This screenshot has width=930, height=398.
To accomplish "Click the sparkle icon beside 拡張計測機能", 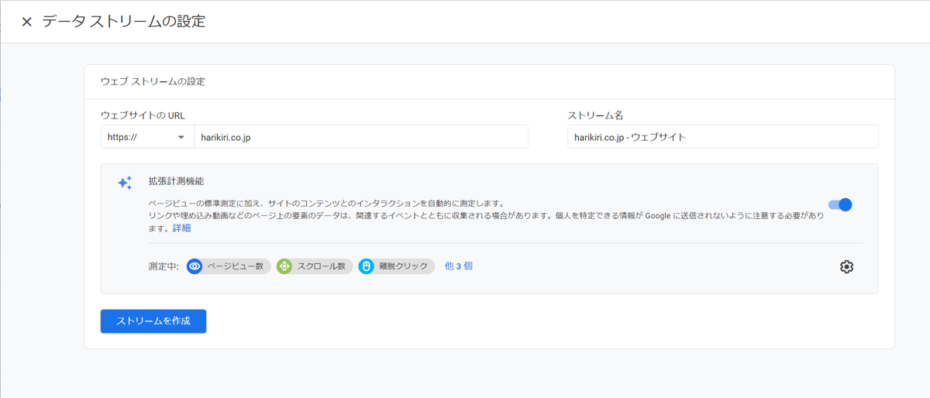I will [x=125, y=183].
